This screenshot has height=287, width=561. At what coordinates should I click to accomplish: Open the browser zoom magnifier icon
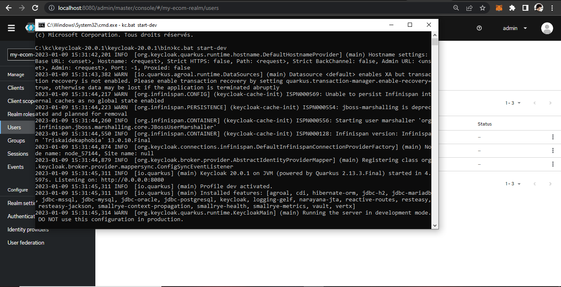pyautogui.click(x=456, y=8)
